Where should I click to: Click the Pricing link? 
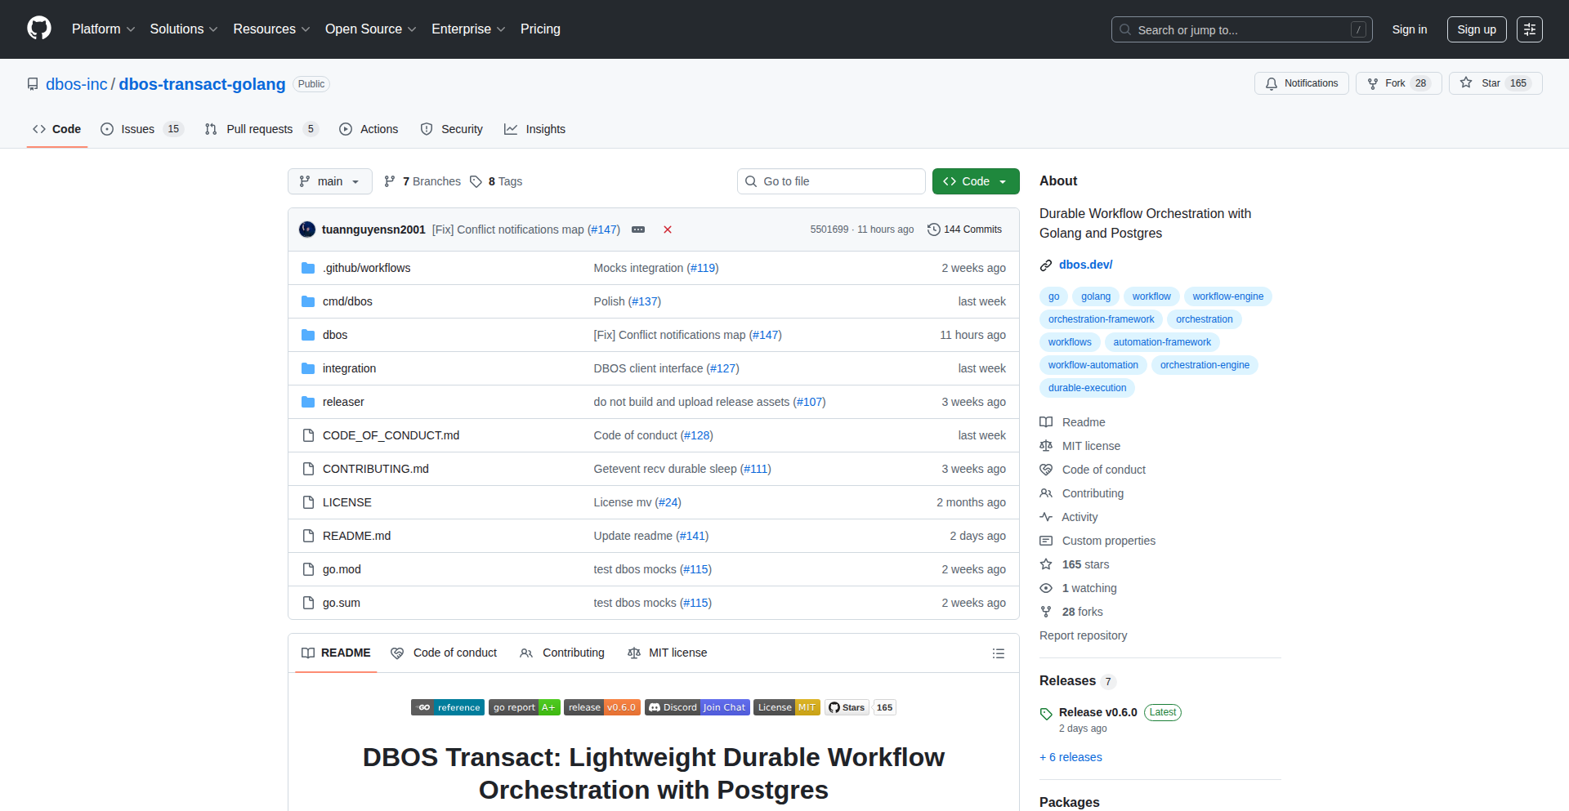click(540, 29)
